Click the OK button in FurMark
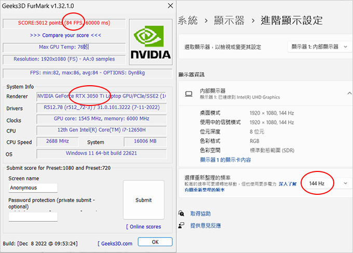 pyautogui.click(x=155, y=242)
